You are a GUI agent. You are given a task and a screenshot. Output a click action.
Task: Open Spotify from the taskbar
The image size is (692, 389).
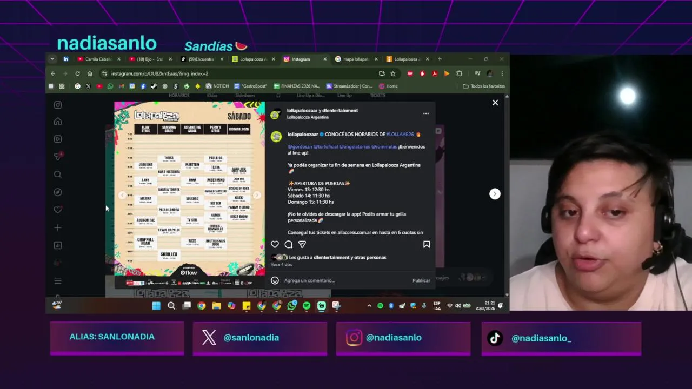point(307,306)
